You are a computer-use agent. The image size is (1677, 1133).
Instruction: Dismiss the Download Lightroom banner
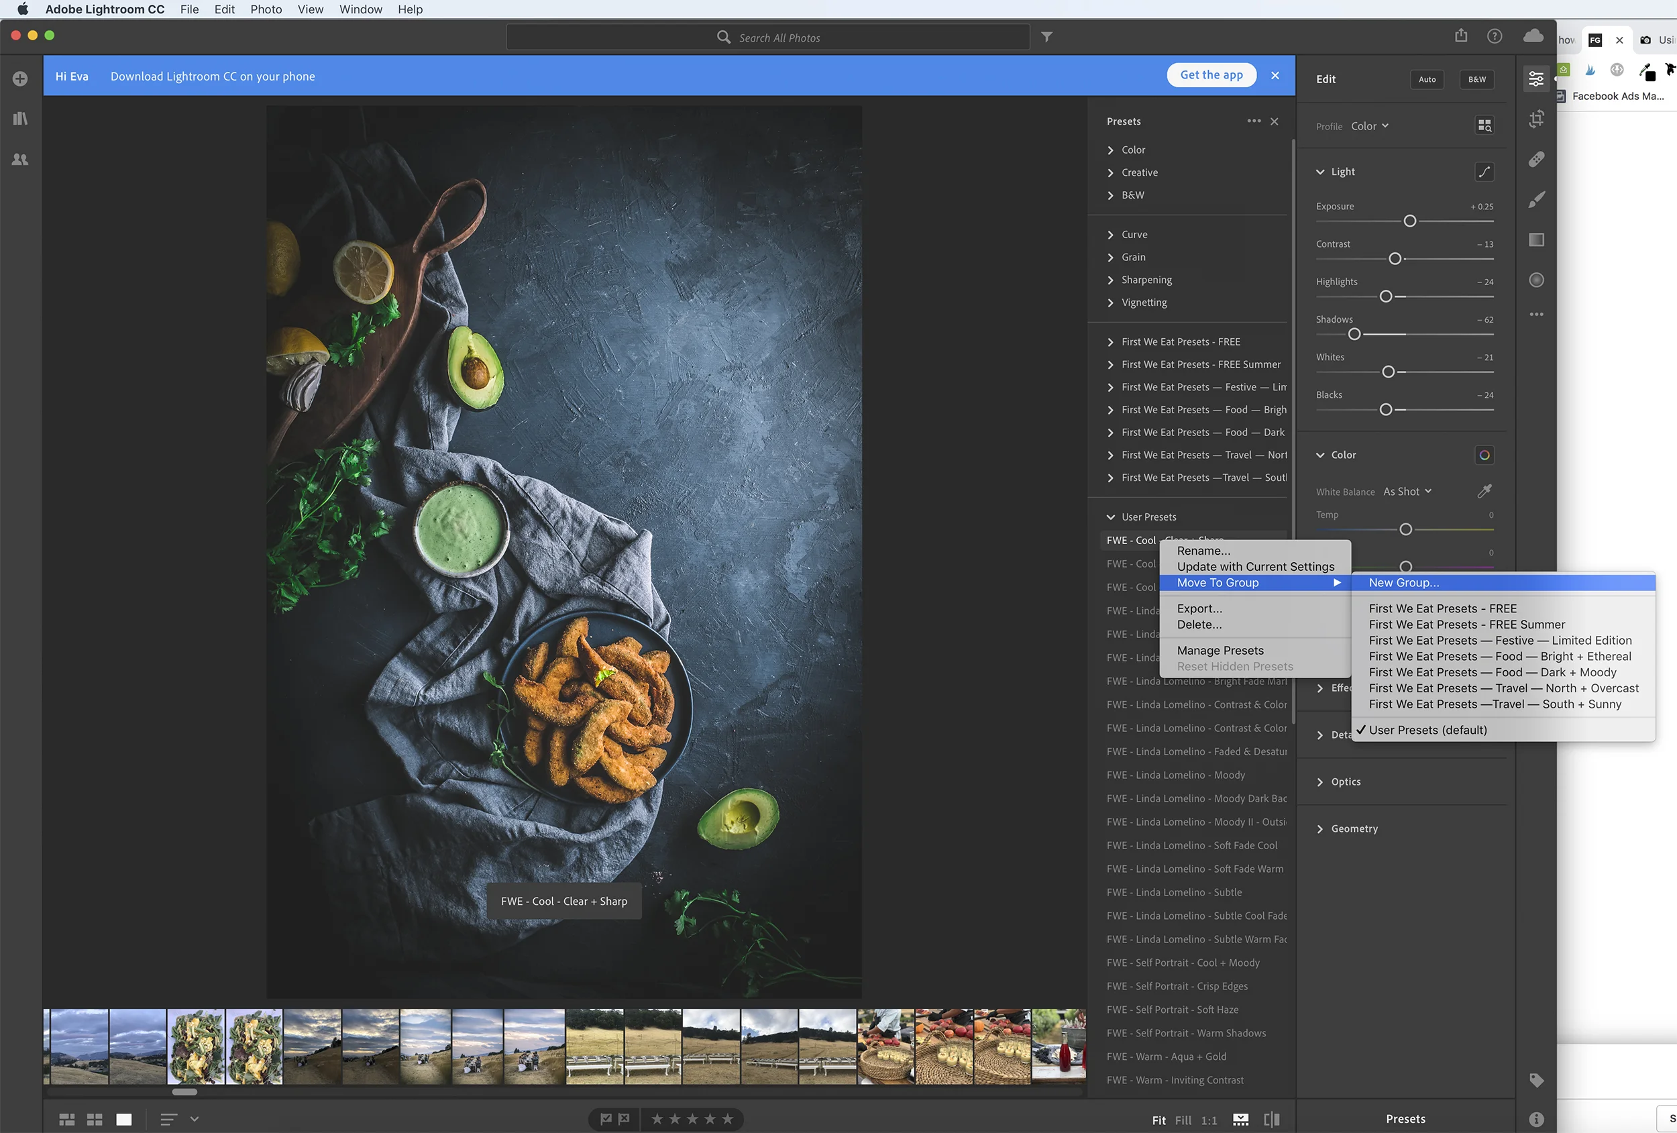[1275, 76]
